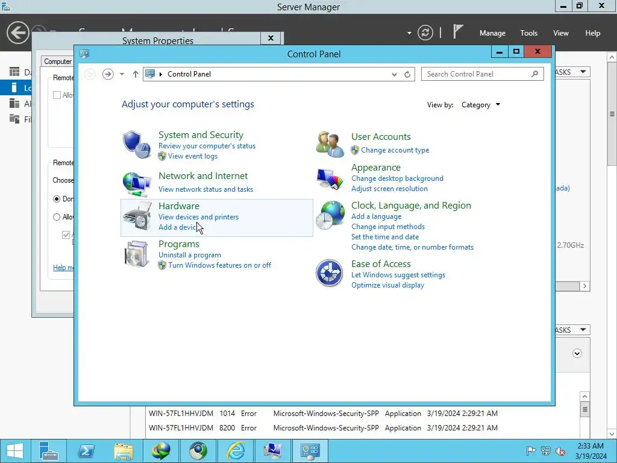Open Internet Explorer from the taskbar

click(x=236, y=451)
